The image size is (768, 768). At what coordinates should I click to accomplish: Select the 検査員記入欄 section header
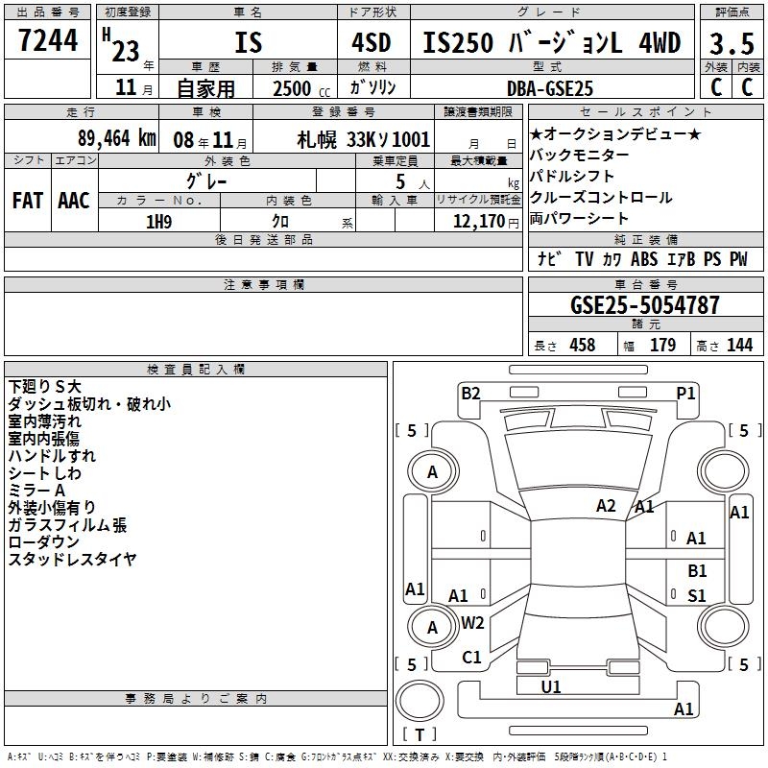click(x=196, y=370)
